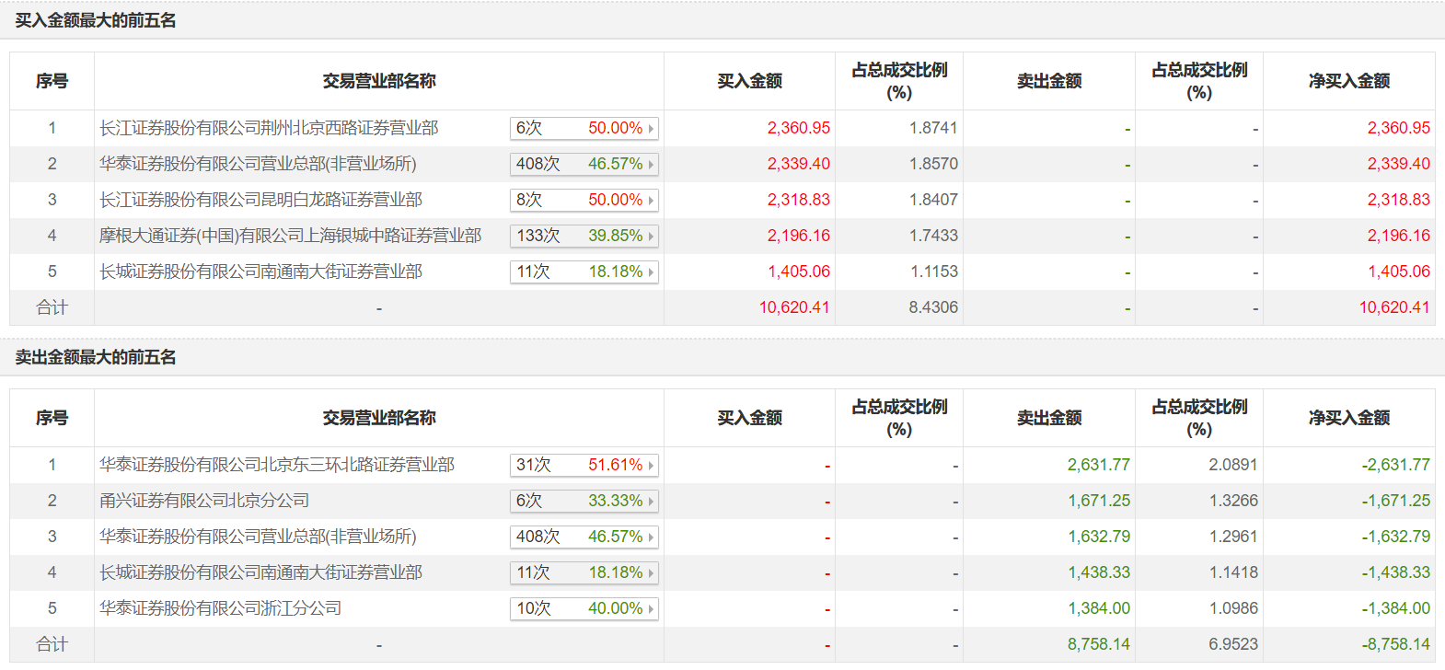Expand the 31次 51.61% stats box
Screen dimensions: 1445x670
pos(584,465)
